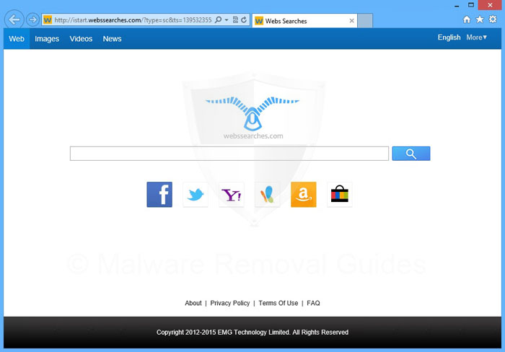The image size is (505, 352).
Task: Open the MSN butterfly shortcut icon
Action: 268,195
